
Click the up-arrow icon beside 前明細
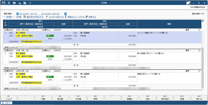pyautogui.click(x=4, y=17)
